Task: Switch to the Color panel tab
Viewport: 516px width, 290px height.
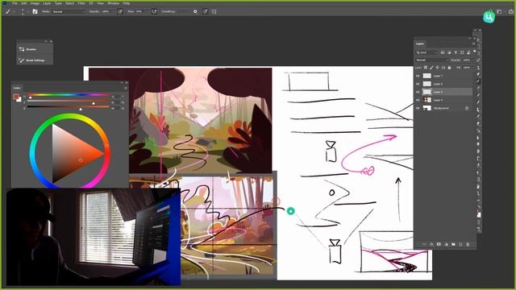Action: pyautogui.click(x=17, y=88)
